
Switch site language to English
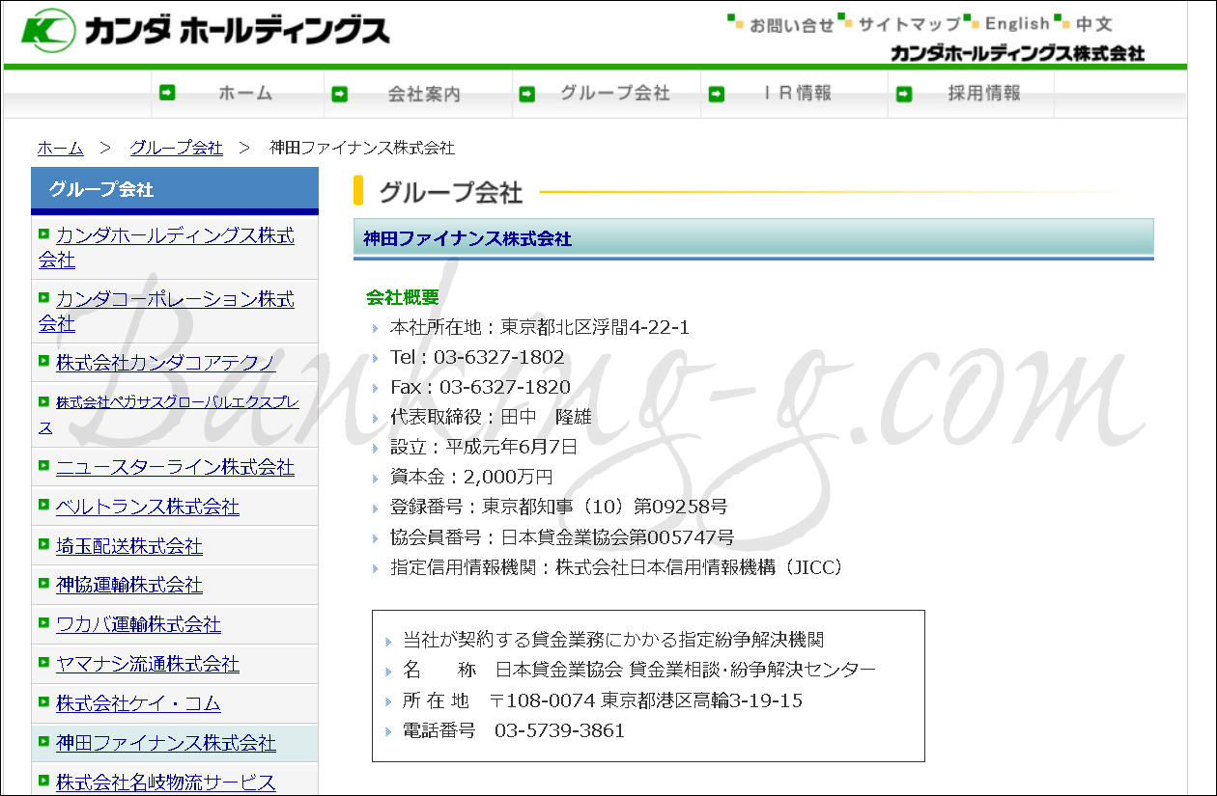1017,24
